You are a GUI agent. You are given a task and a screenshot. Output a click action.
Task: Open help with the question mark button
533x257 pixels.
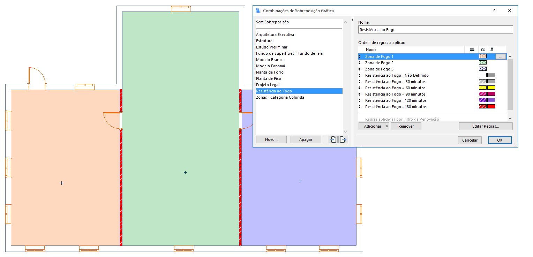pos(494,10)
